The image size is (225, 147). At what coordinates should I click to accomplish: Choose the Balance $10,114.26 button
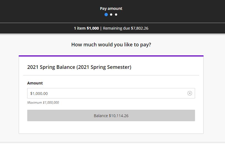[111, 115]
